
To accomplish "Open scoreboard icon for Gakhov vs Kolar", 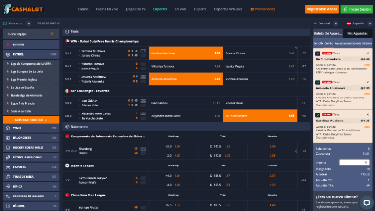I will pos(143,101).
